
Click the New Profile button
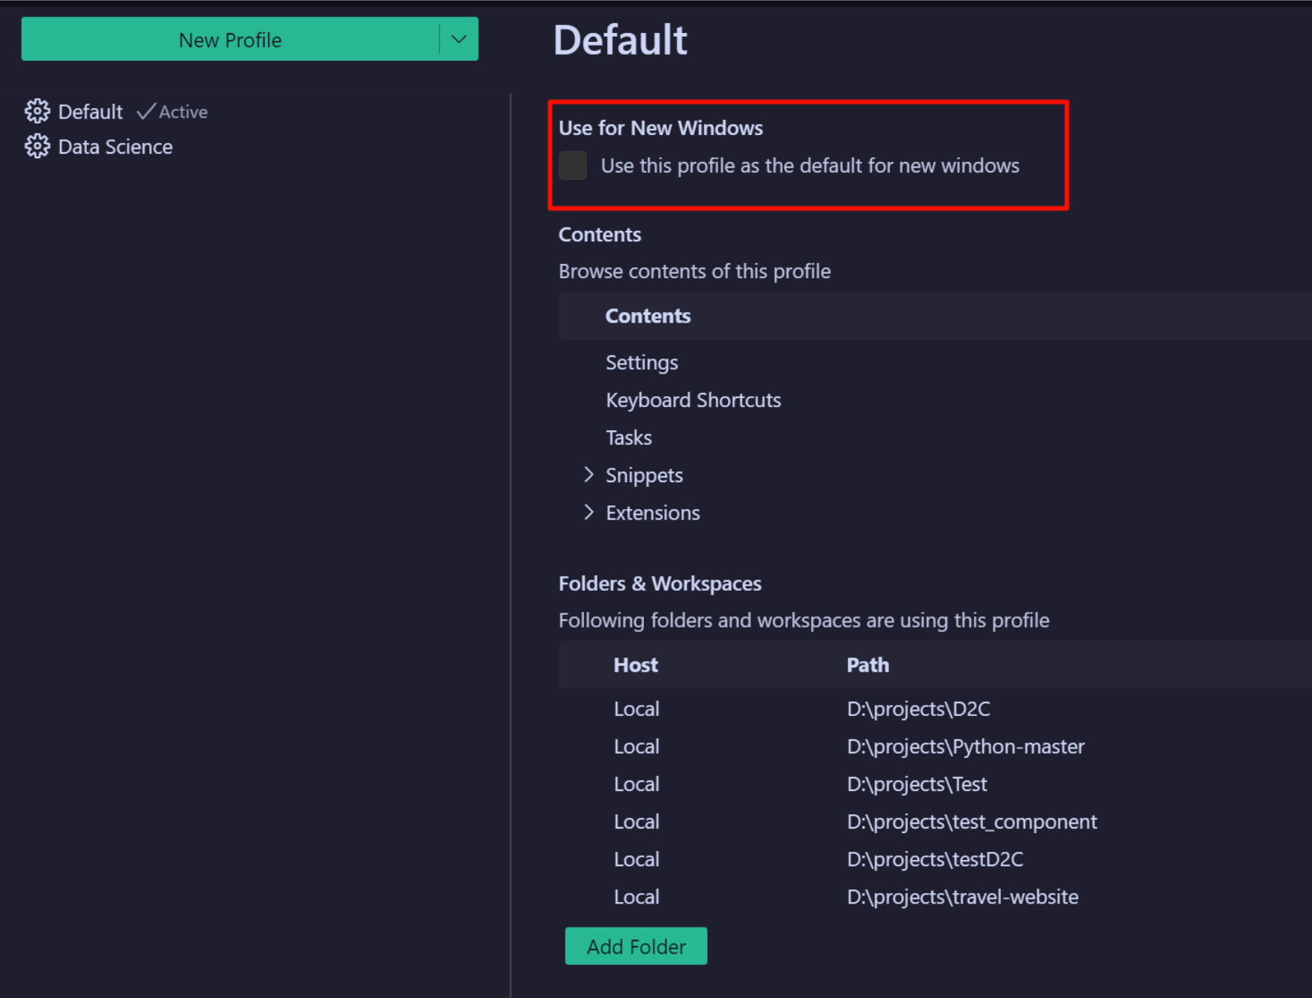point(230,39)
